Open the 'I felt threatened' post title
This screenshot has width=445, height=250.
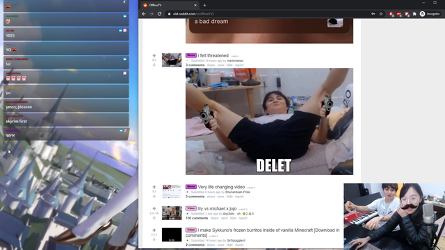click(x=213, y=56)
